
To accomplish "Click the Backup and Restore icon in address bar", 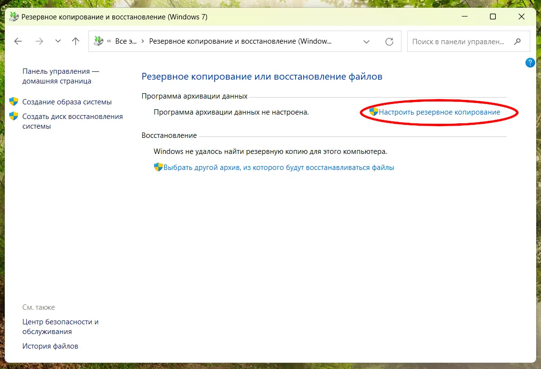I will click(98, 41).
